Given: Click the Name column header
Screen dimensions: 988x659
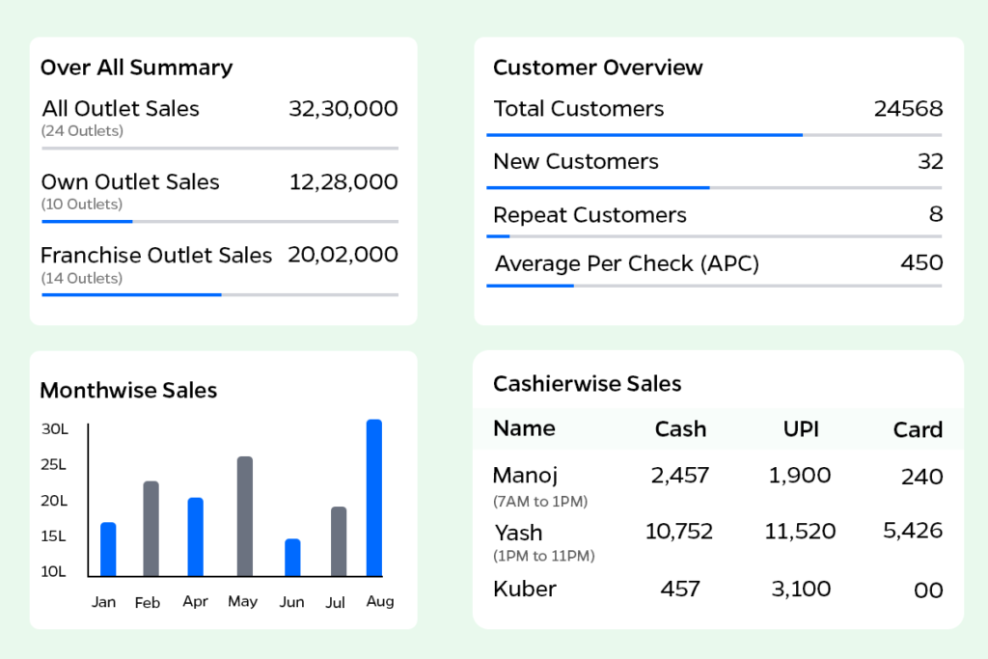Looking at the screenshot, I should (524, 428).
